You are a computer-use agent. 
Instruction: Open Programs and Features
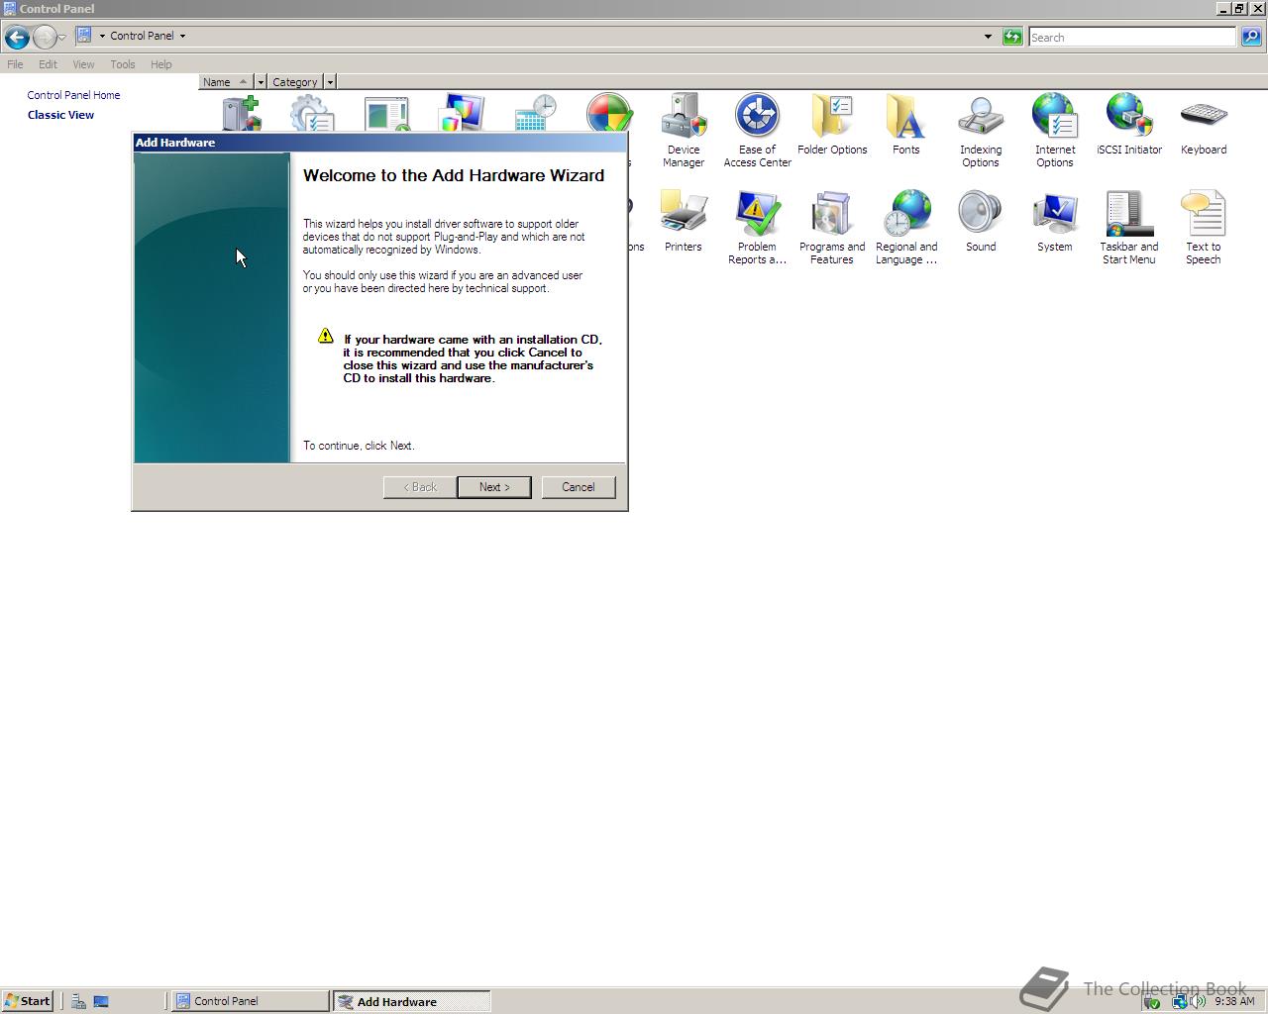click(832, 227)
